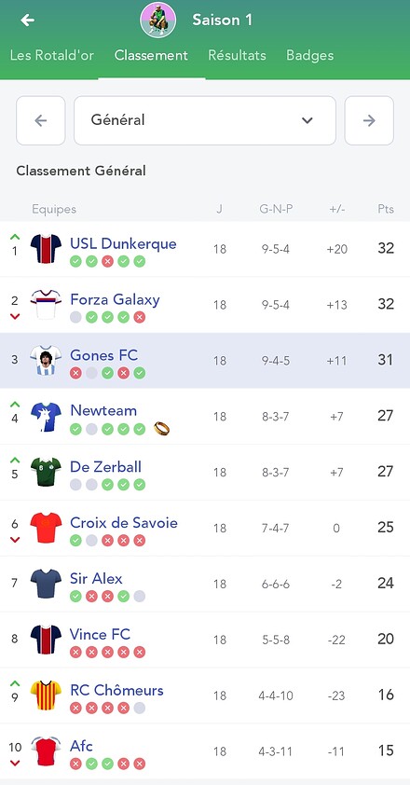
Task: Select De Zerball green jersey icon
Action: click(46, 472)
